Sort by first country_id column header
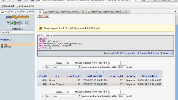Viewport: 178px width, 100px height. pyautogui.click(x=74, y=76)
